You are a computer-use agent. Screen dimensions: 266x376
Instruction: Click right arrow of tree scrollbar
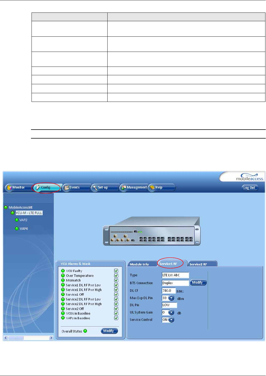tap(51, 338)
